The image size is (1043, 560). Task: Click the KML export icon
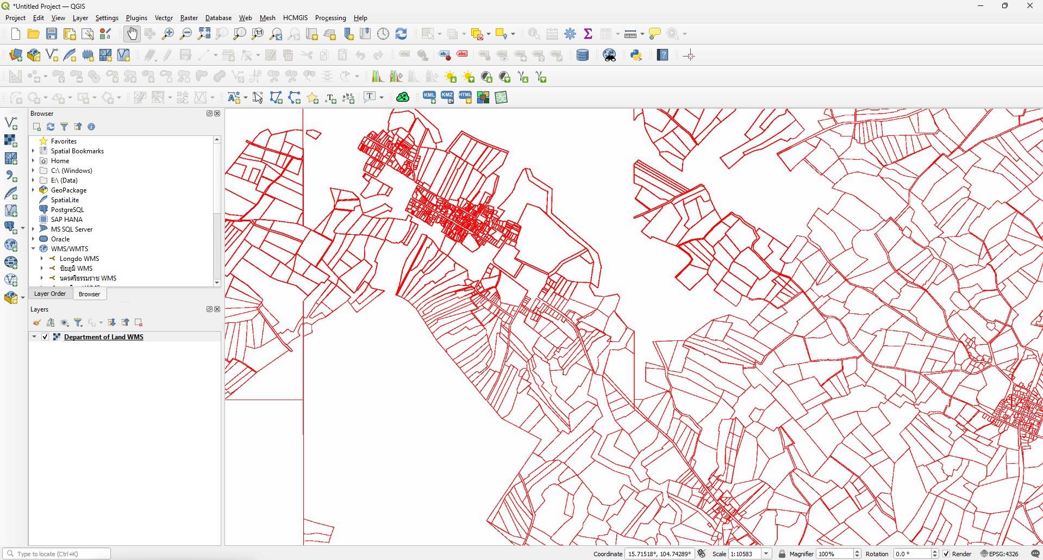pyautogui.click(x=429, y=97)
